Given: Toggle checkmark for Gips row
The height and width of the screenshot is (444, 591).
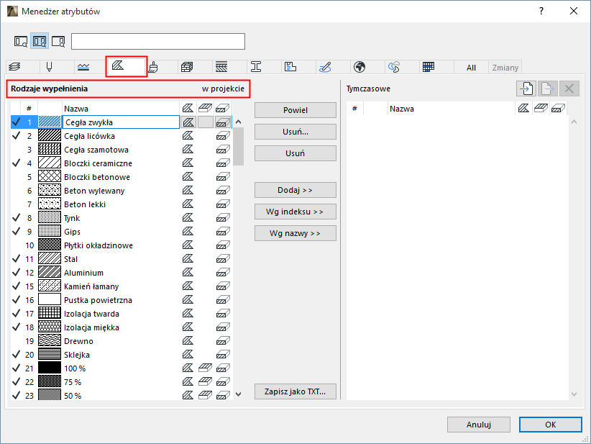Looking at the screenshot, I should tap(17, 232).
